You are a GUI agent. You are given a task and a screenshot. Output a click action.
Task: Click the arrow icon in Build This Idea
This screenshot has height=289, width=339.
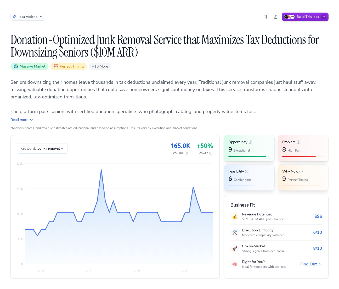click(x=324, y=17)
